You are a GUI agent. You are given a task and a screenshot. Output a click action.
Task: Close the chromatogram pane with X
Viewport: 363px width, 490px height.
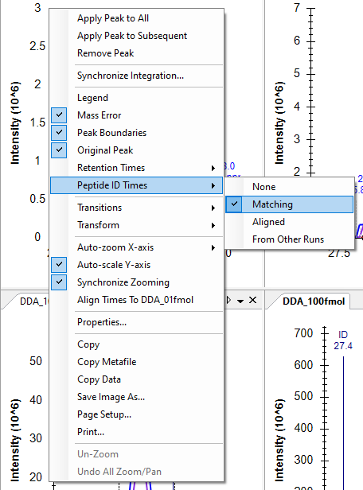tap(252, 301)
